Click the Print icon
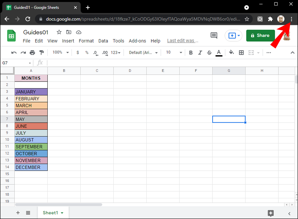298x219 pixels. pyautogui.click(x=32, y=52)
